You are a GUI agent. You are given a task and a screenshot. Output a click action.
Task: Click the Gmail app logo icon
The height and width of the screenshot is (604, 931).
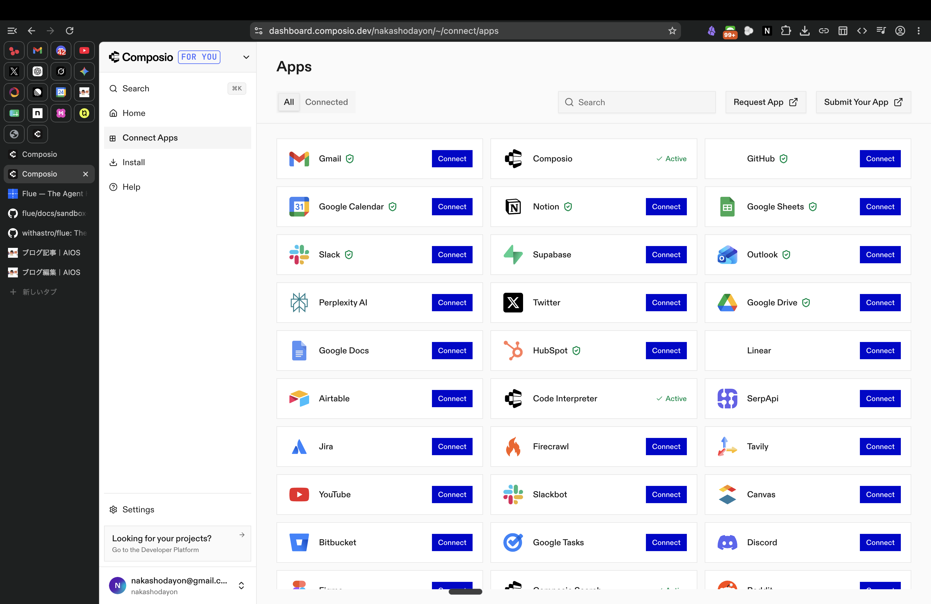(x=299, y=159)
